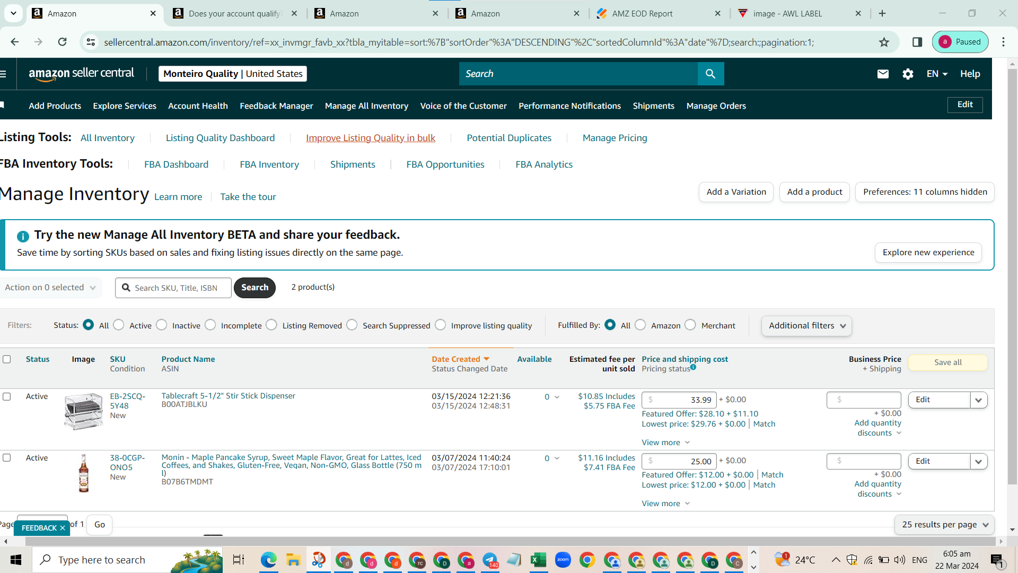Switch to the Does your account qualify tab
1018x573 pixels.
coord(235,13)
